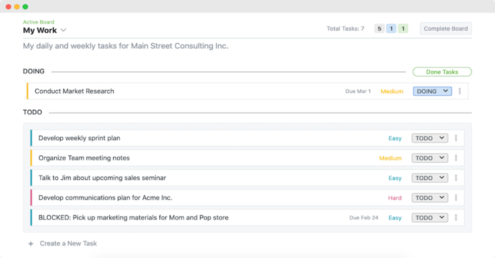
Task: Open three-dot menu for Talk to Jim task
Action: [x=456, y=178]
